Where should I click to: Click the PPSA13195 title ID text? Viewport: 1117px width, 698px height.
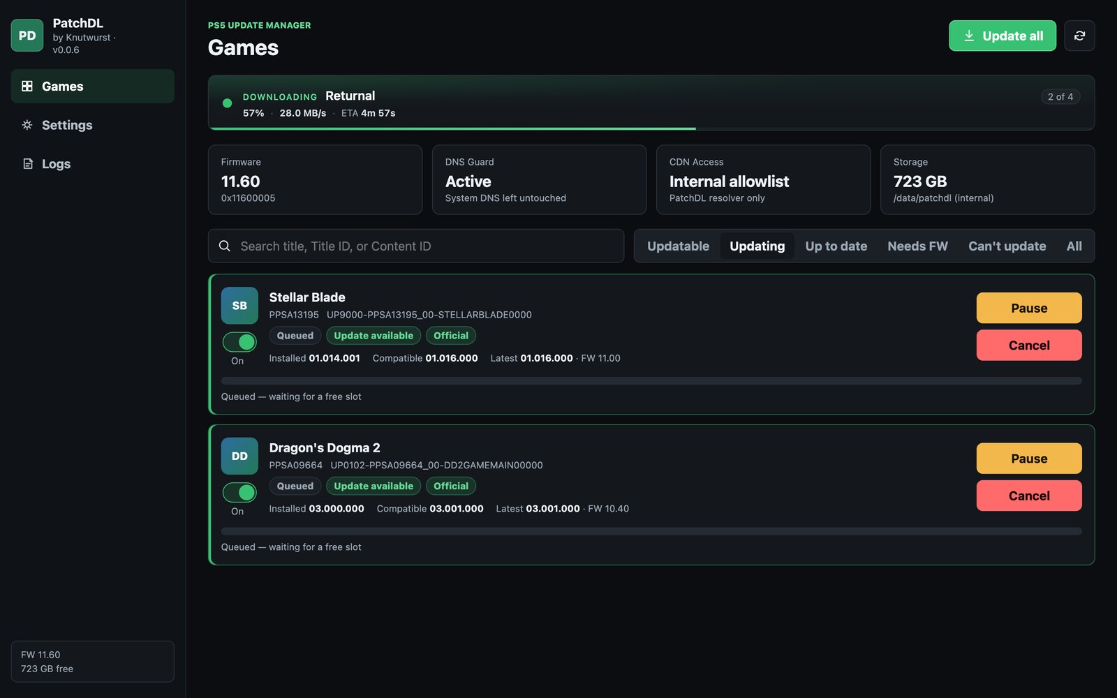(x=294, y=315)
